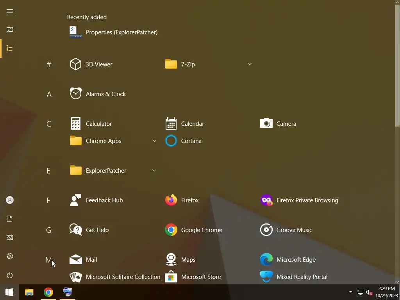Click the Recently added heading
The image size is (400, 300).
(x=87, y=17)
